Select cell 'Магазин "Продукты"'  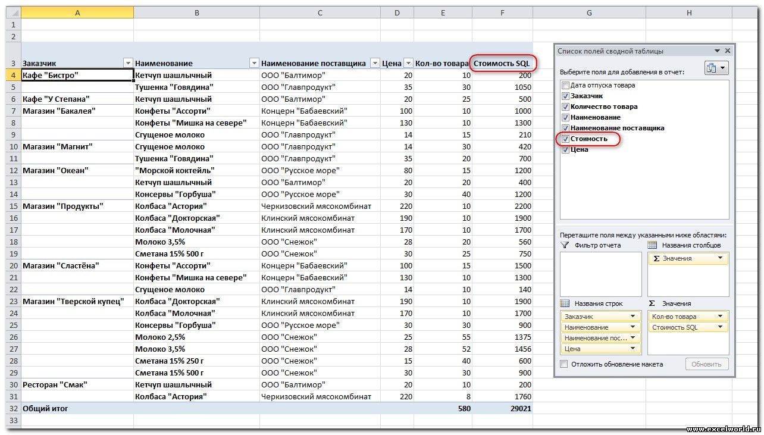[77, 206]
